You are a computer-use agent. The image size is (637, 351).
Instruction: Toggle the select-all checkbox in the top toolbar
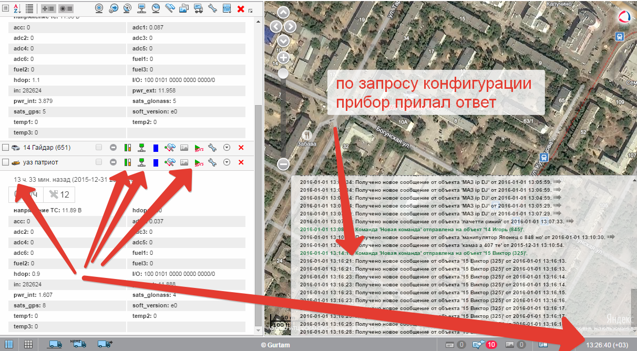click(x=5, y=8)
